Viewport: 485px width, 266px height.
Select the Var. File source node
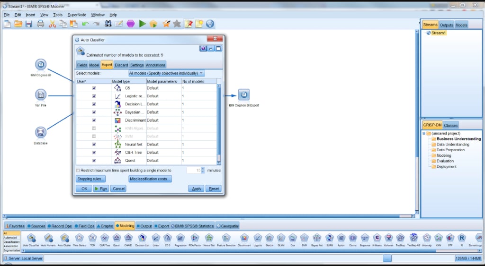(41, 95)
